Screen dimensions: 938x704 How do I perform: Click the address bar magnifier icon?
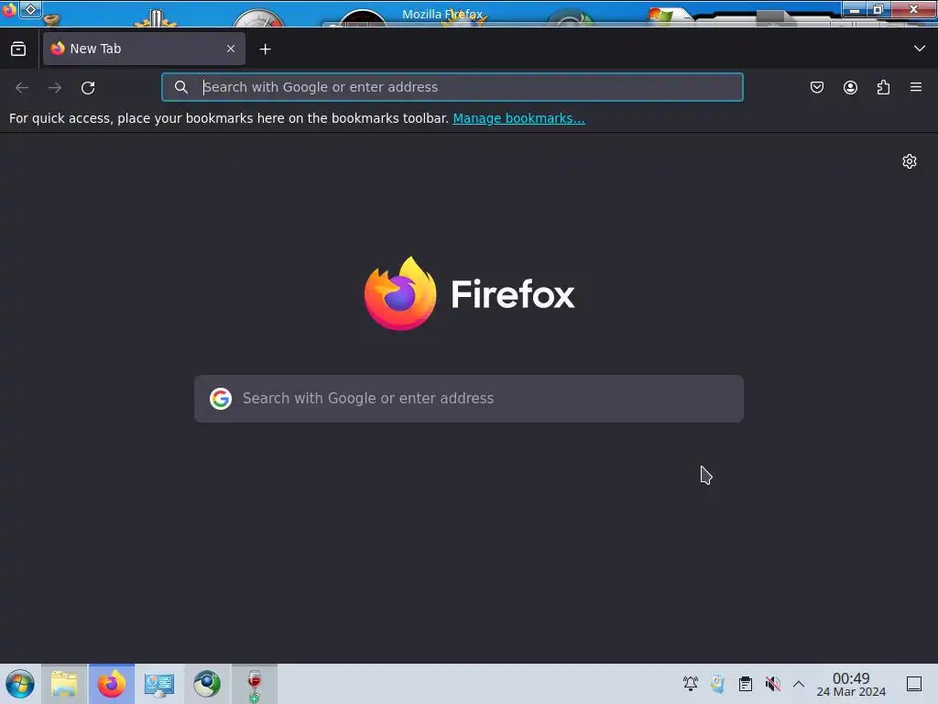click(x=180, y=87)
